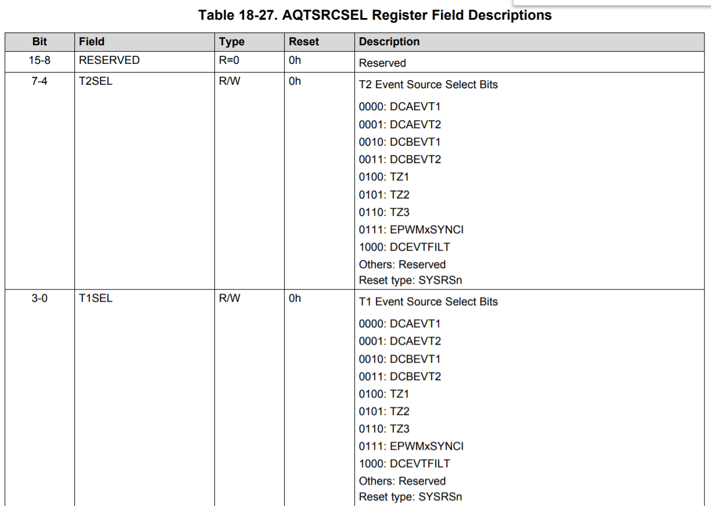Image resolution: width=711 pixels, height=506 pixels.
Task: Click 0000: DCAEVT1 in T1SEL description
Action: point(400,324)
